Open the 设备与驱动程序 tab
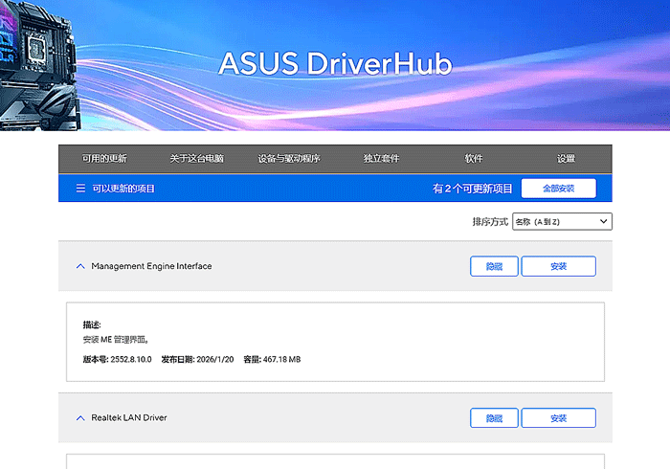This screenshot has height=469, width=670. (x=289, y=159)
